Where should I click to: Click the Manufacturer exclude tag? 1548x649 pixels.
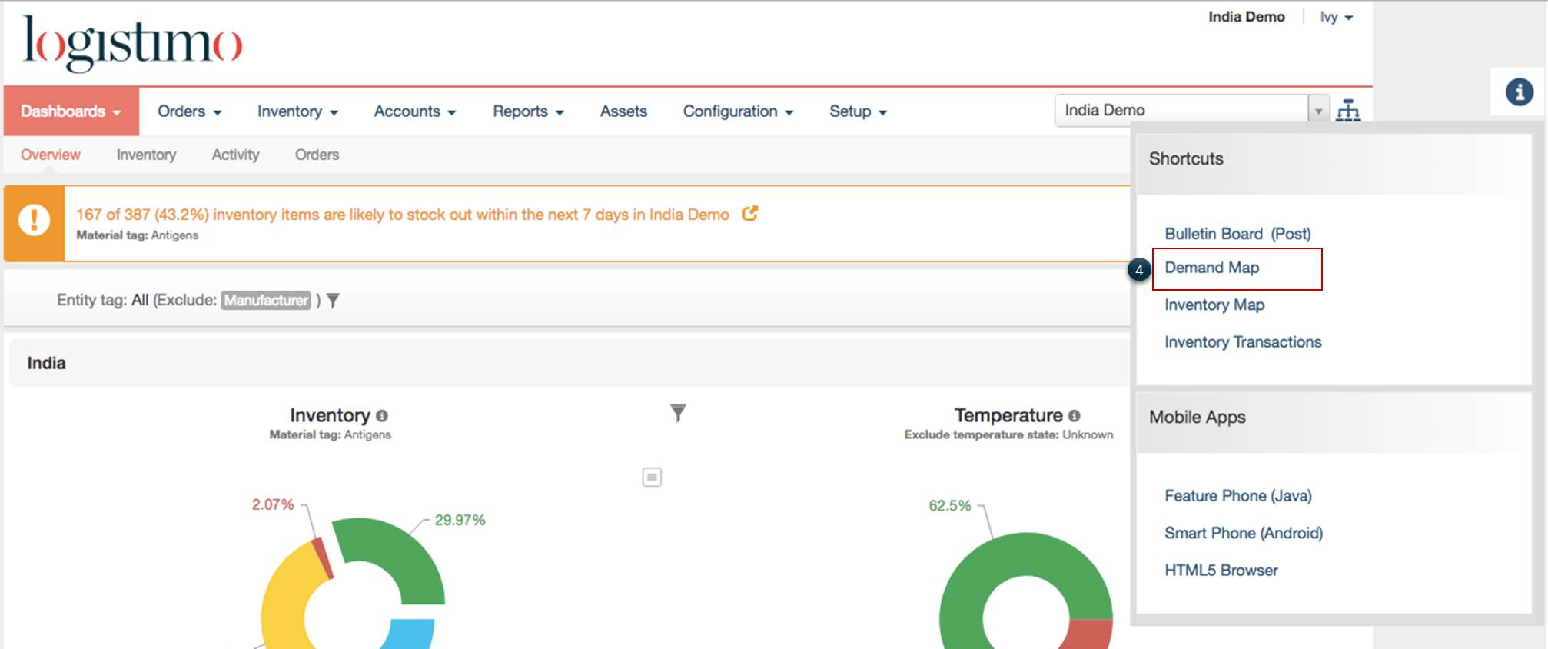point(266,300)
